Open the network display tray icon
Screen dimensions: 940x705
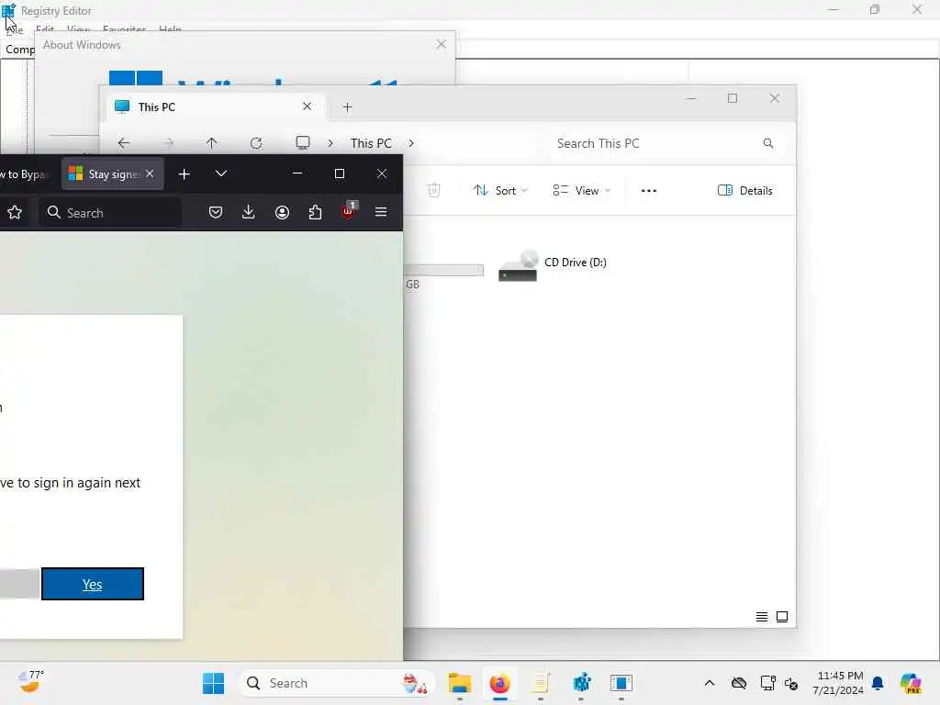[767, 683]
